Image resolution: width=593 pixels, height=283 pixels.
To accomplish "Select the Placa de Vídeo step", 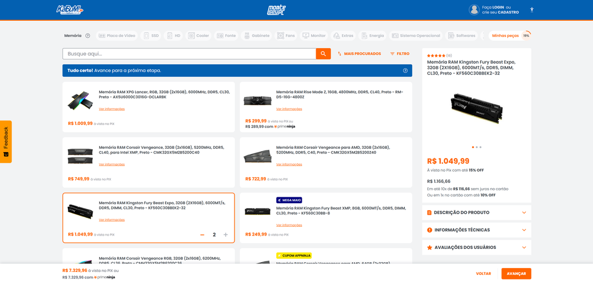I will tap(117, 35).
